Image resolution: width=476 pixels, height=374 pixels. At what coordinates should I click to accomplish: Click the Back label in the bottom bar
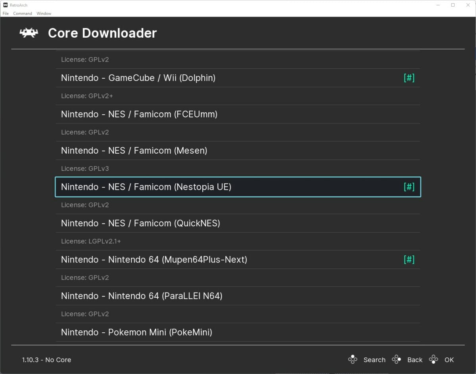pos(415,360)
